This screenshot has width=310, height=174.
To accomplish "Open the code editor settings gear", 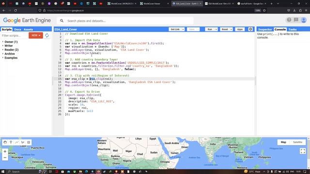I will pos(250,29).
